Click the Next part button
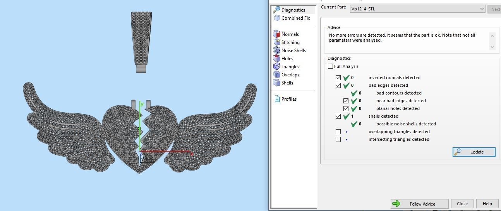The width and height of the screenshot is (501, 211). pos(494,9)
